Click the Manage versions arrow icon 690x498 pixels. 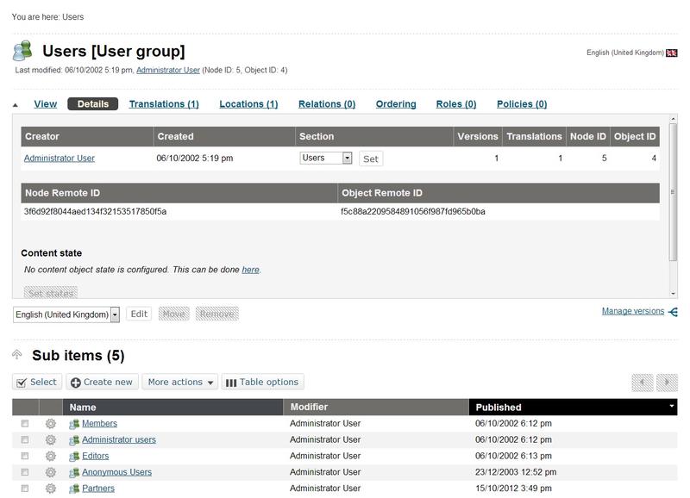pos(673,312)
